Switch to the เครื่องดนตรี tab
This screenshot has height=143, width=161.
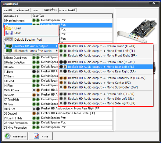(23, 10)
